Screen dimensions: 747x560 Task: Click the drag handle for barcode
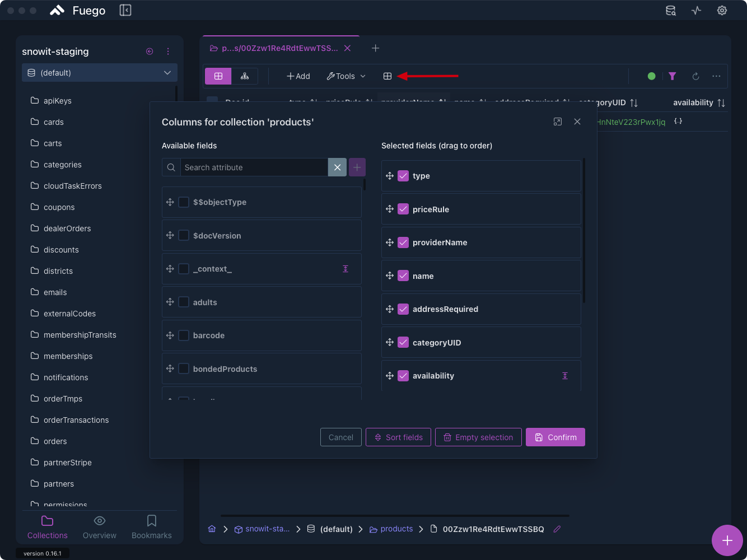[x=170, y=335]
